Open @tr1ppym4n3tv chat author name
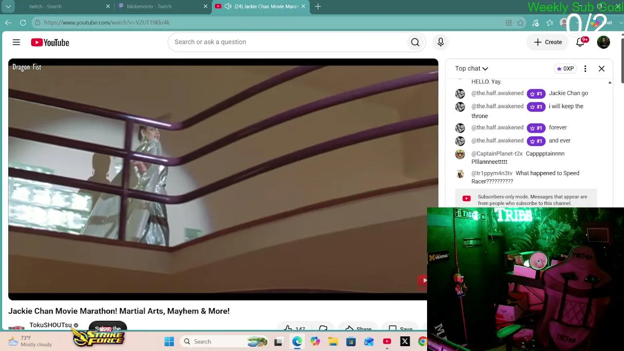 (492, 173)
